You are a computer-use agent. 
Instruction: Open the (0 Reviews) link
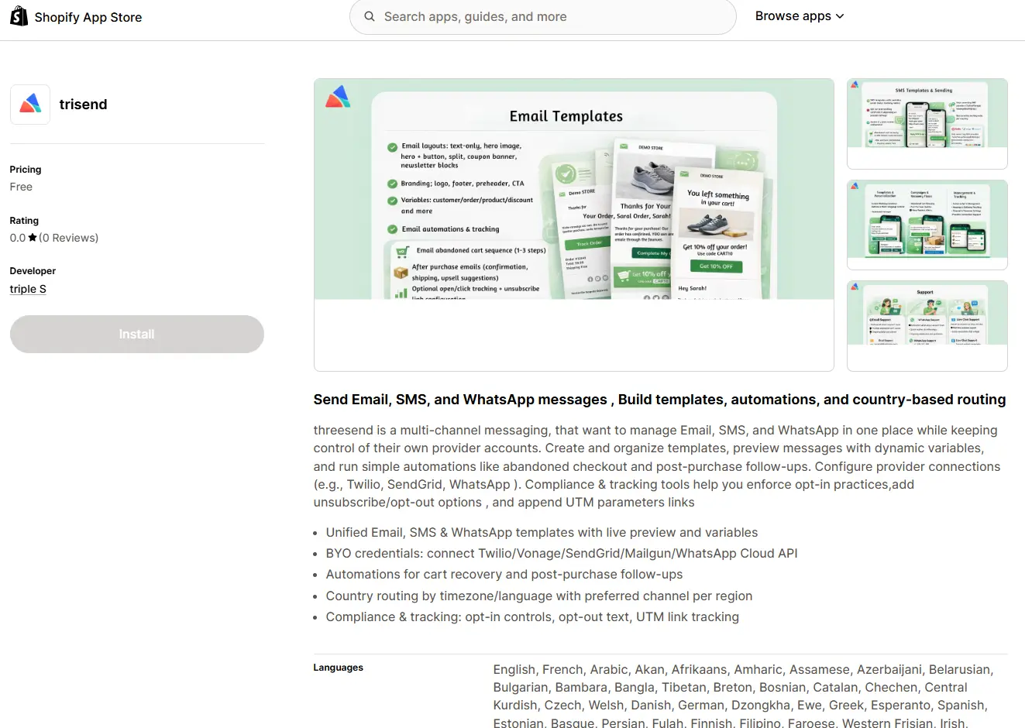[69, 238]
